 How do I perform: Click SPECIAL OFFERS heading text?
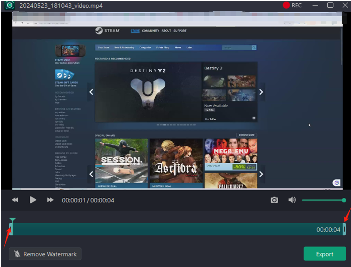click(105, 136)
